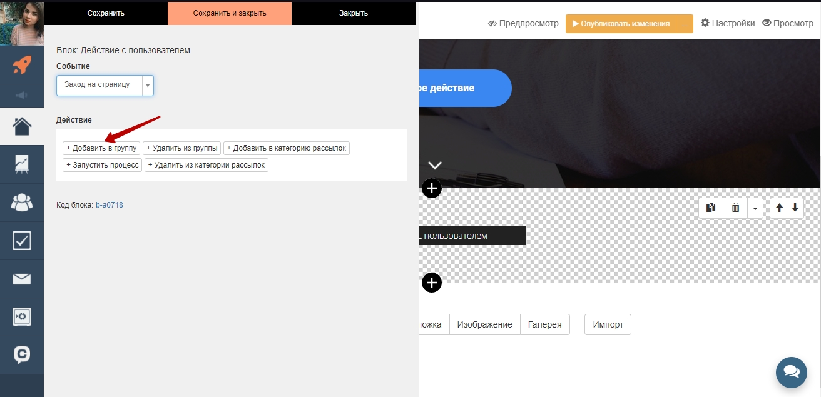821x397 pixels.
Task: Move block up with arrow icon
Action: pos(779,208)
